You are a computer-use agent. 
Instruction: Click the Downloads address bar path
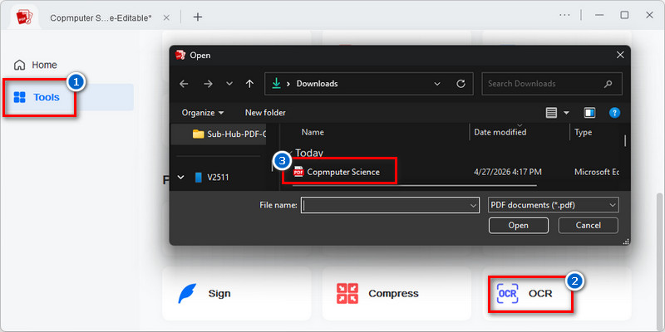click(x=318, y=84)
